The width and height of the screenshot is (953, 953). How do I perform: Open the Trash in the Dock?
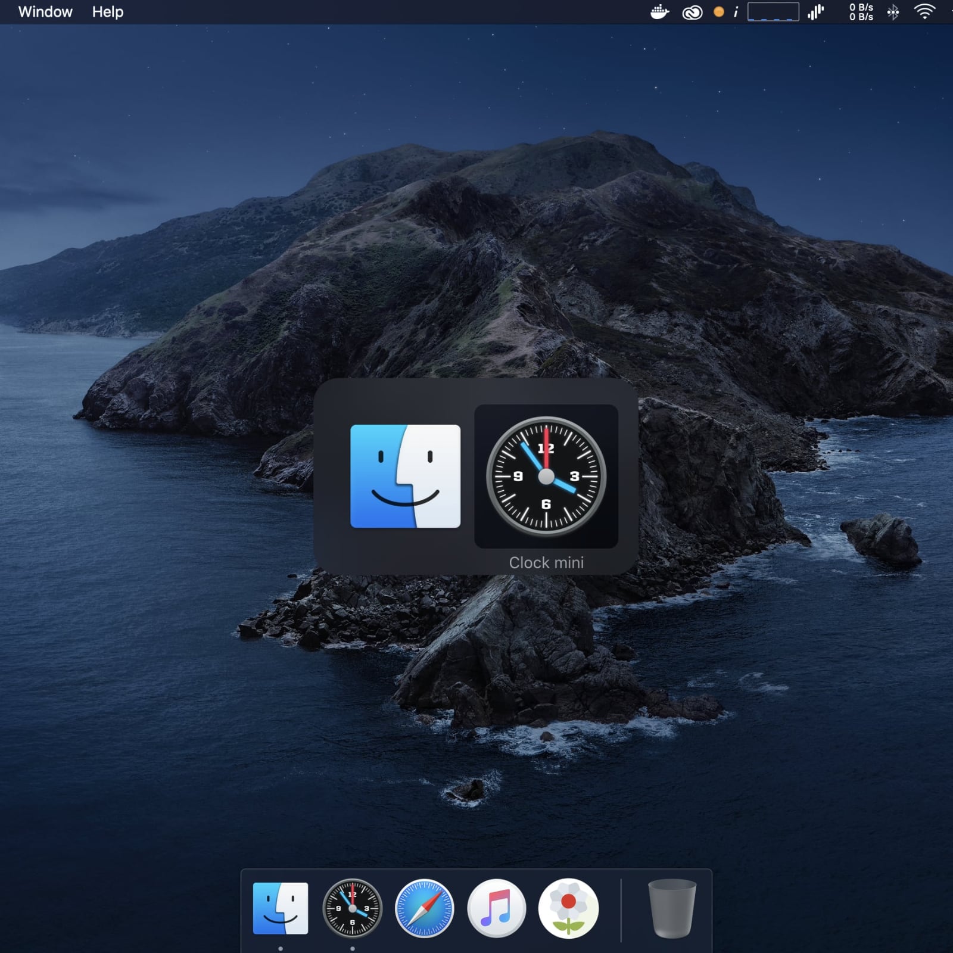click(672, 908)
